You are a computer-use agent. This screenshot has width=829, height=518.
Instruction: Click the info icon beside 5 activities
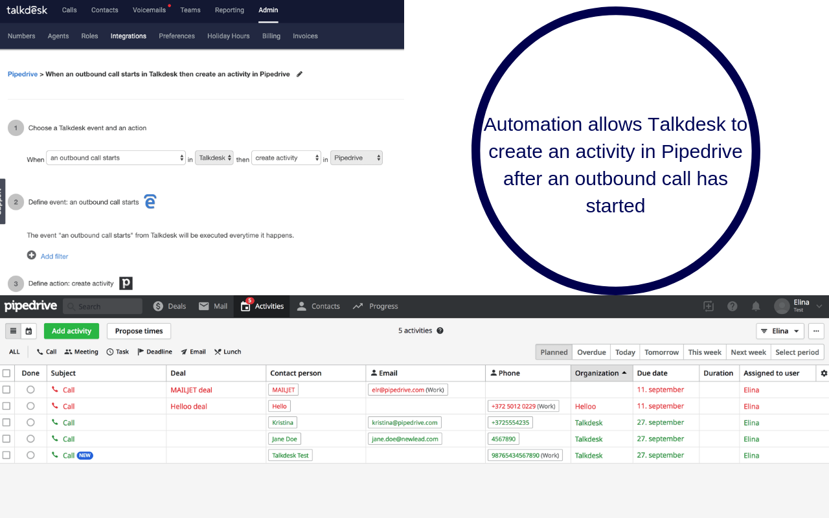coord(440,331)
